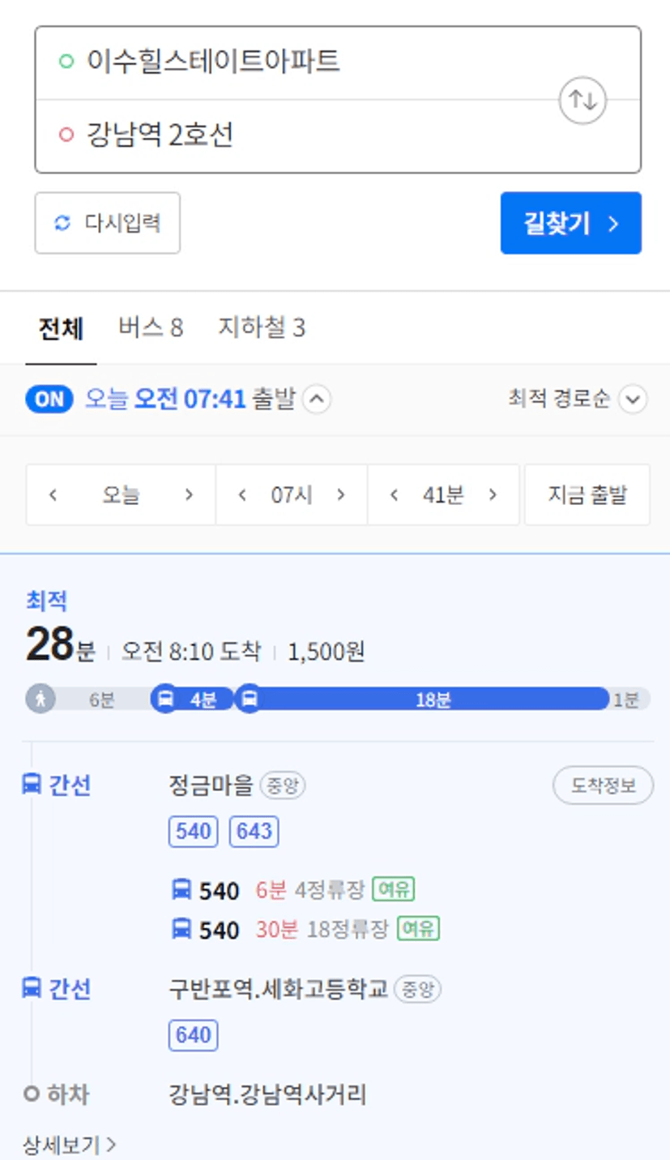Open the 상세보기 details link
Viewport: 670px width, 1160px height.
(70, 1145)
